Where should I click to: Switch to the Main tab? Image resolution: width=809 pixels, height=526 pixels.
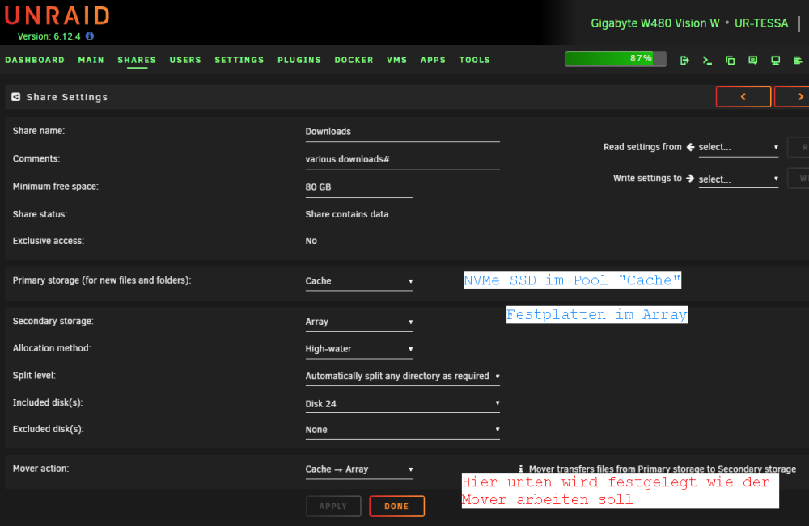pyautogui.click(x=91, y=60)
